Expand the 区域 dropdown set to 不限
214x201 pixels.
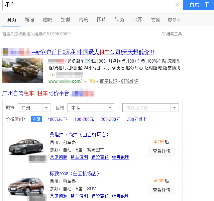pos(91,108)
